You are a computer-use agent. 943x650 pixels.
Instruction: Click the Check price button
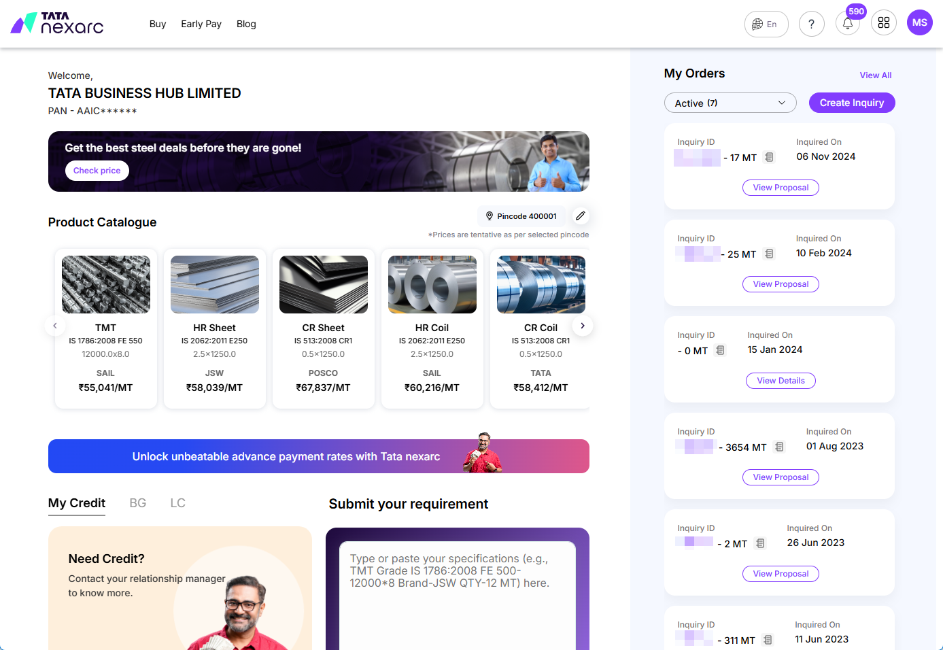[97, 171]
